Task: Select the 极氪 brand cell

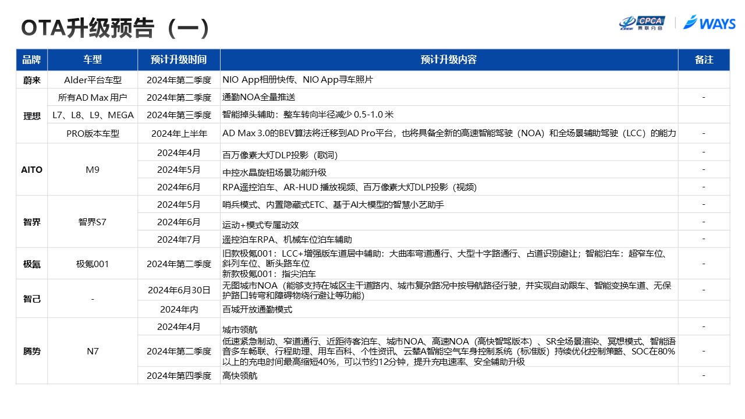Action: point(31,264)
